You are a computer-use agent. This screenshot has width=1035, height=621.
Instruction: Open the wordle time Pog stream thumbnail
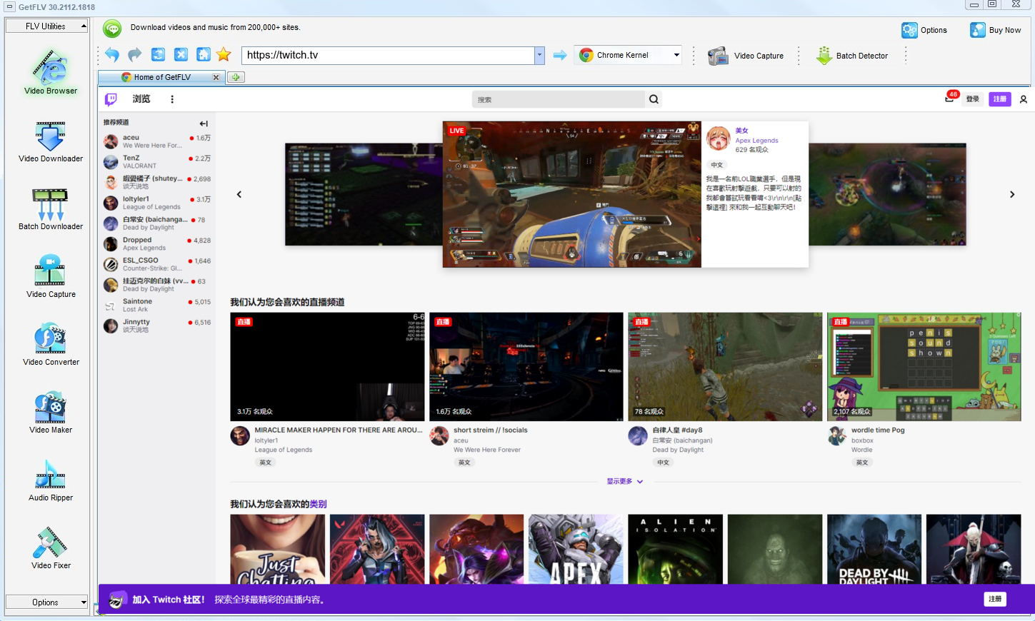click(x=924, y=367)
